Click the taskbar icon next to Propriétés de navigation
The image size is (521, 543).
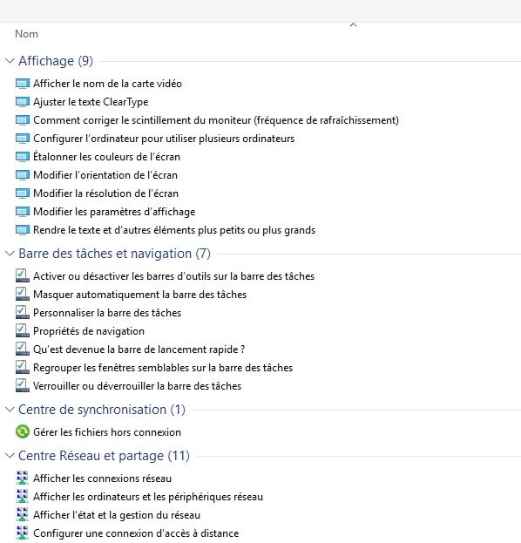[x=23, y=331]
